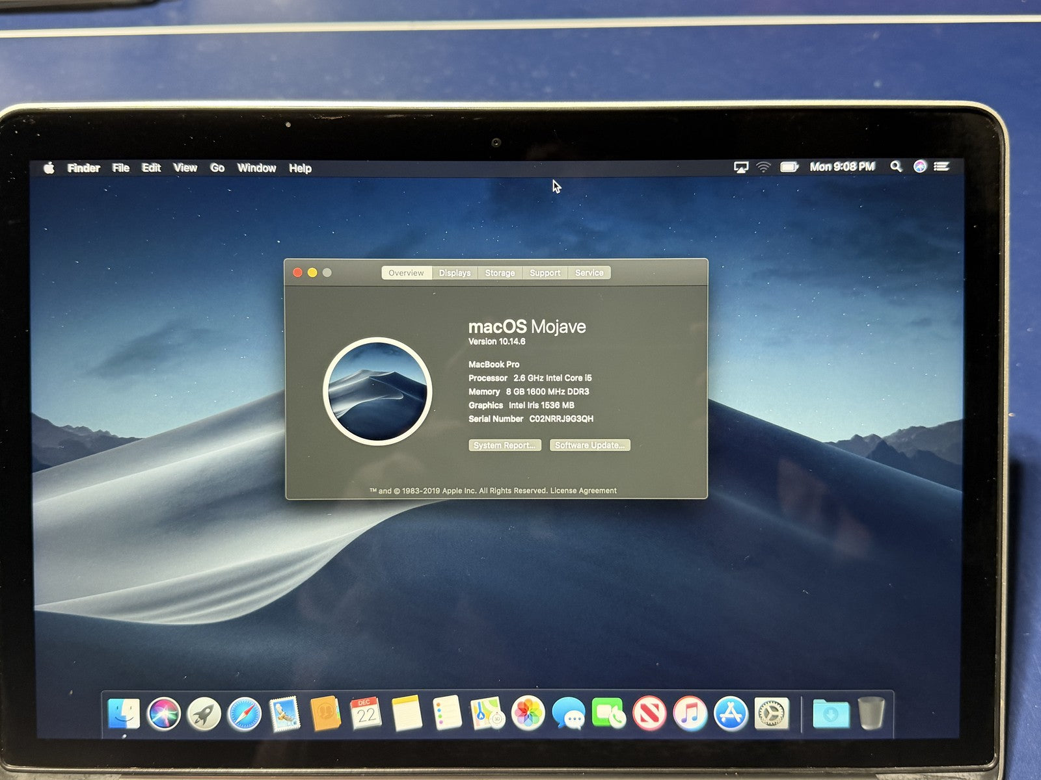Open the Mail stamp icon in Dock
The height and width of the screenshot is (780, 1041).
point(285,714)
